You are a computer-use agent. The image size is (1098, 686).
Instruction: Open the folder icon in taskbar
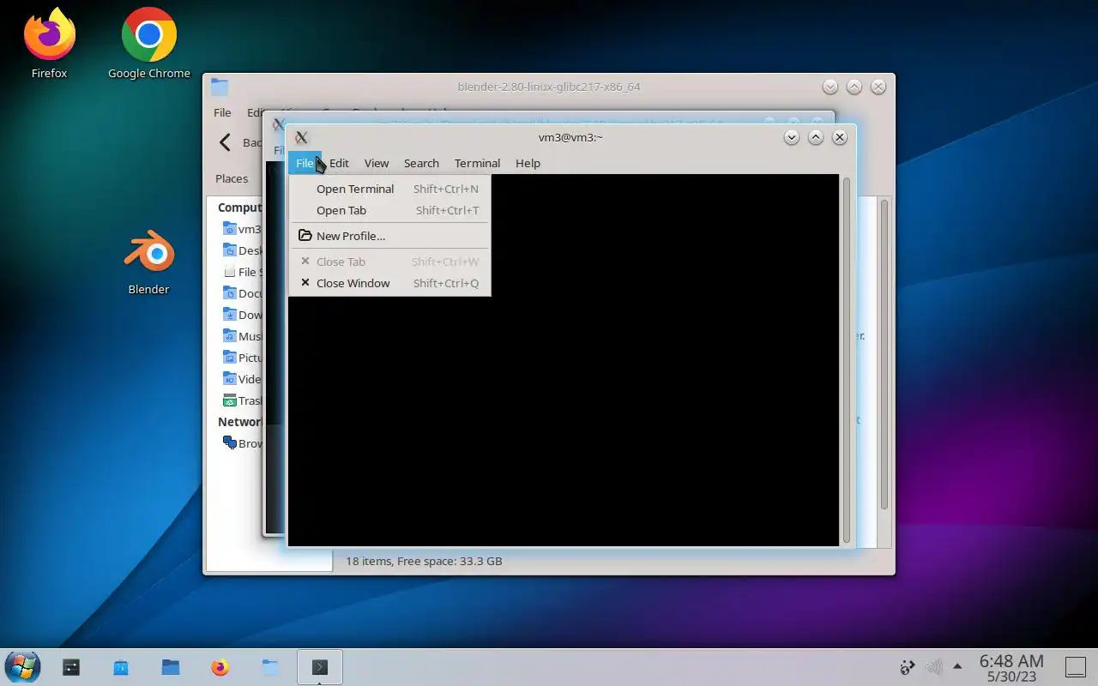171,666
